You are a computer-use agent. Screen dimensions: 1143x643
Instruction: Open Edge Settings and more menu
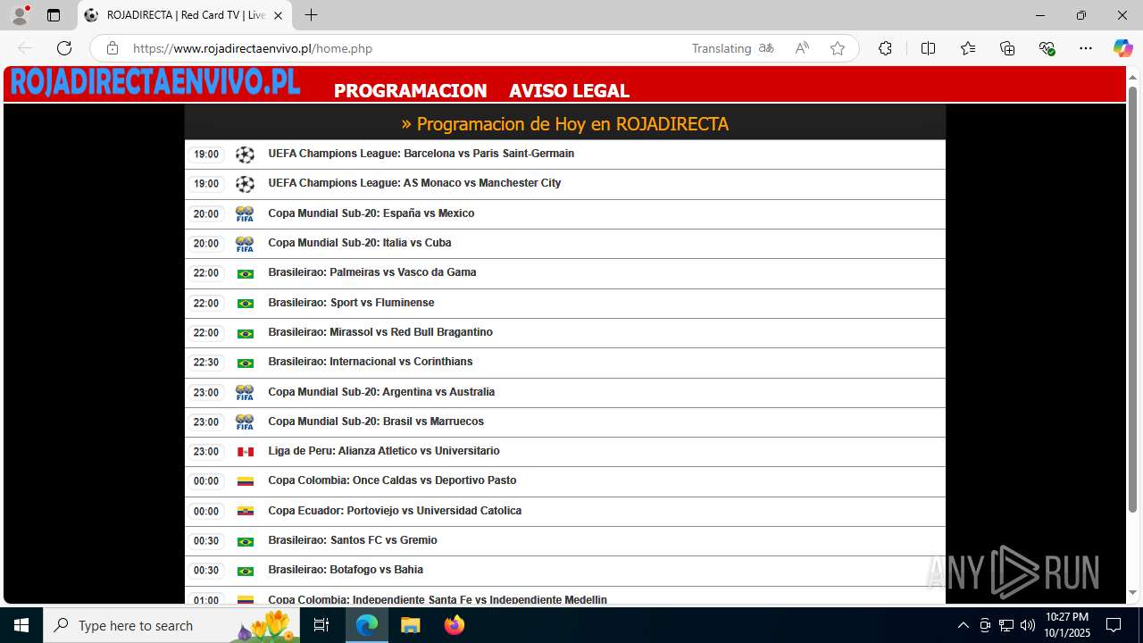coord(1086,48)
